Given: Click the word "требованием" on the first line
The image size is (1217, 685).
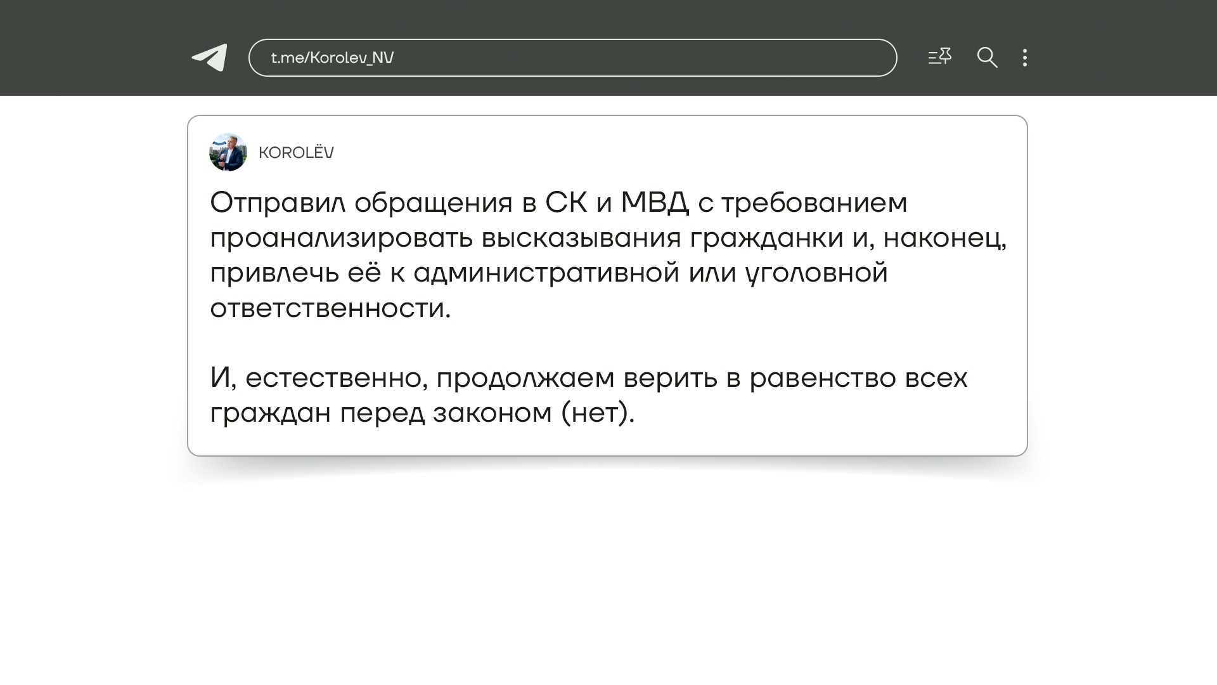Looking at the screenshot, I should pos(814,203).
